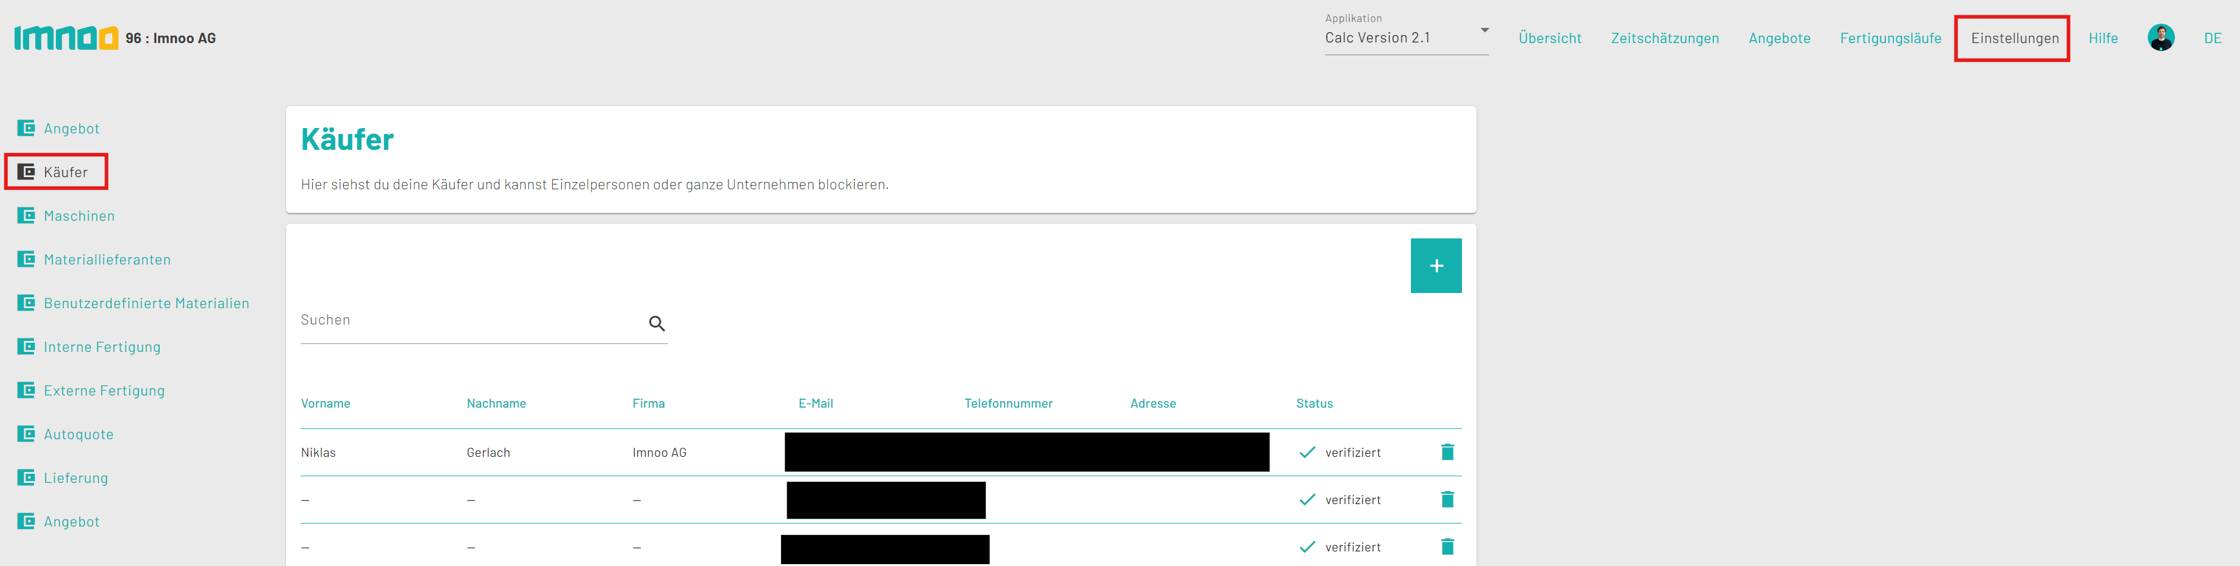Image resolution: width=2240 pixels, height=566 pixels.
Task: Open Benutzerdefinierte Materialien settings
Action: click(146, 303)
